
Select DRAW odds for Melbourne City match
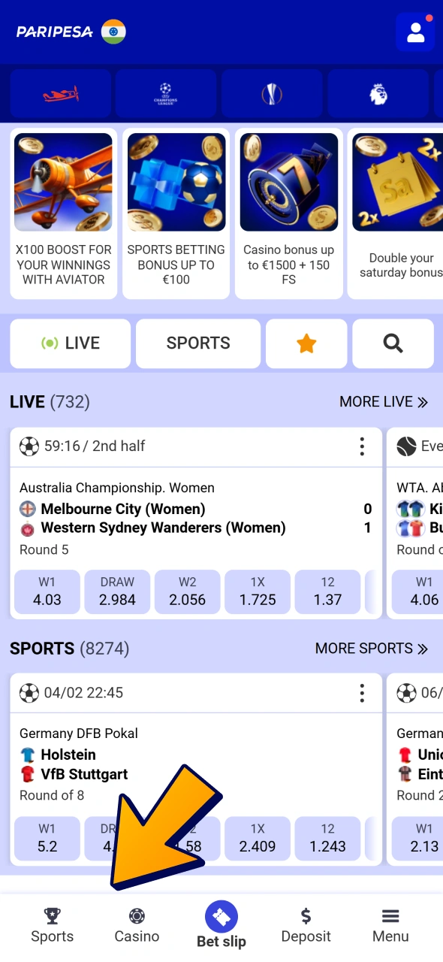117,591
